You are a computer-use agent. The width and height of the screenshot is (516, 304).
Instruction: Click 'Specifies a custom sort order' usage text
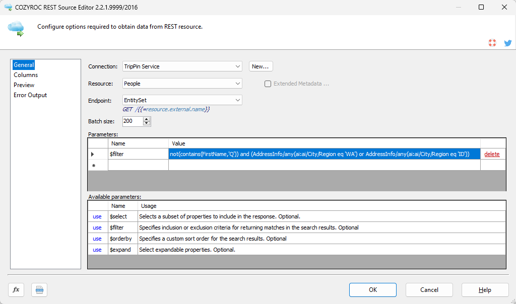(x=213, y=239)
